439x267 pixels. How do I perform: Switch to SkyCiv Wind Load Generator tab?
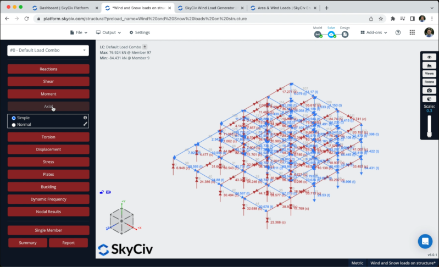[209, 8]
